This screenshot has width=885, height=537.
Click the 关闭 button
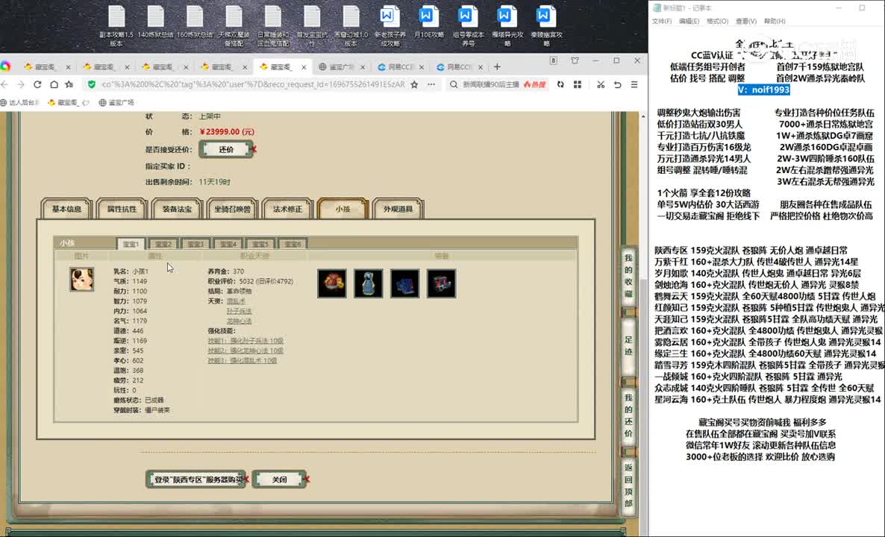[279, 480]
